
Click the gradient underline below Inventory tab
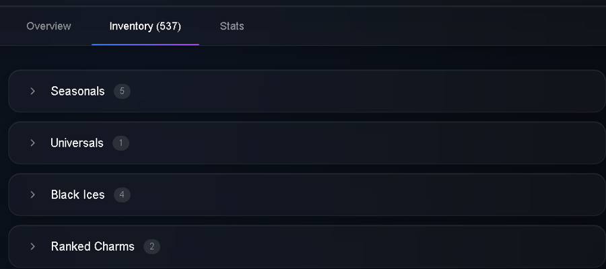point(145,44)
